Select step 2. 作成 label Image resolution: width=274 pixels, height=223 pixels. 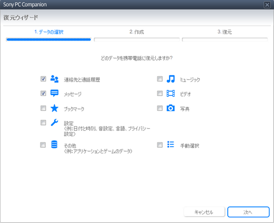136,32
